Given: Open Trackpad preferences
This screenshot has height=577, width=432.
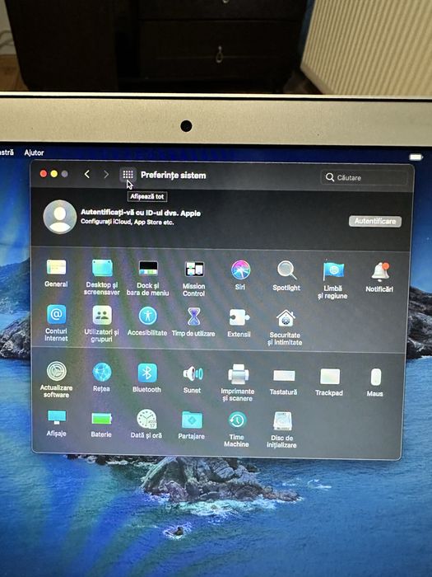Looking at the screenshot, I should [329, 382].
